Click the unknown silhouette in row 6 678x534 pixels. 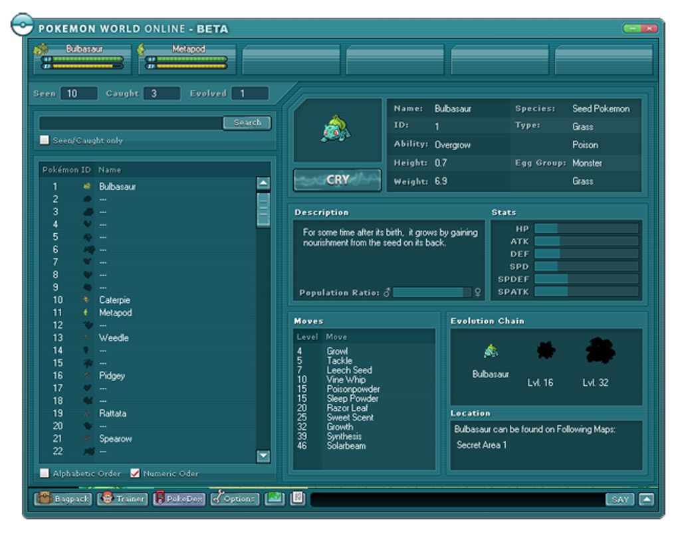click(88, 249)
